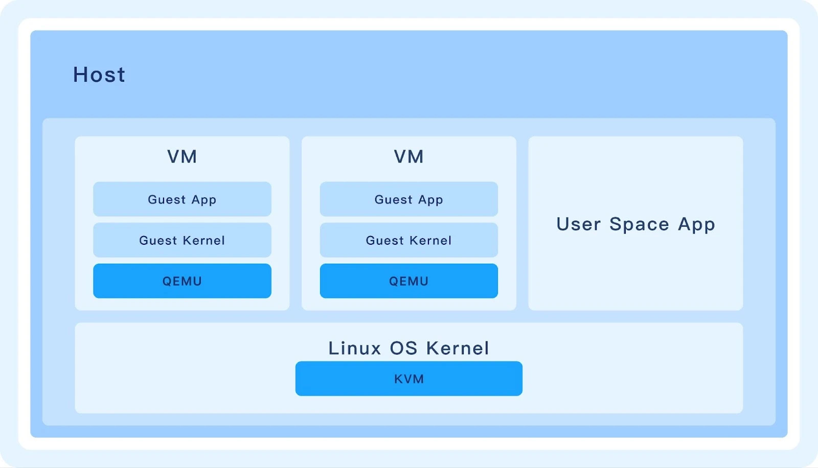Viewport: 818px width, 468px height.
Task: Click the Host label
Action: click(99, 75)
